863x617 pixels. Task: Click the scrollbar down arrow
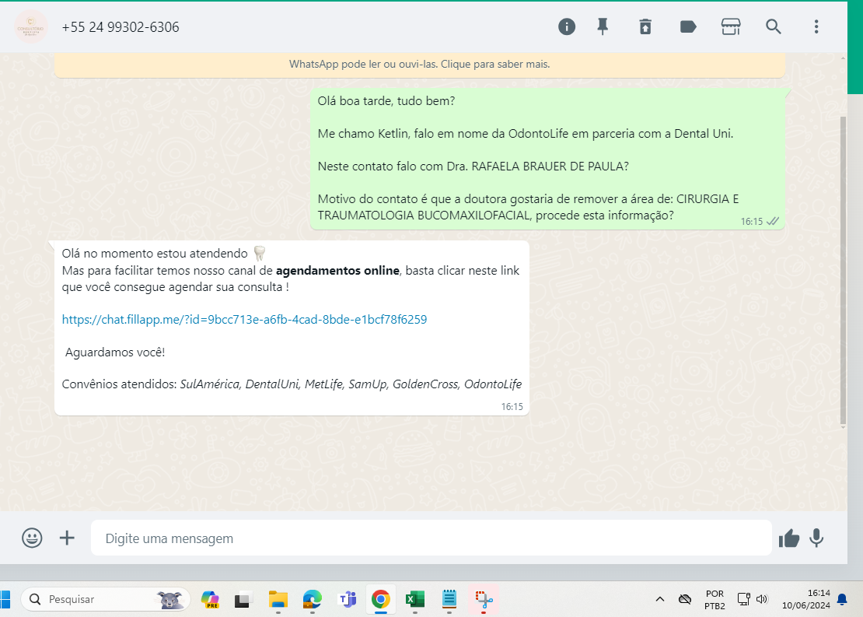[x=844, y=427]
